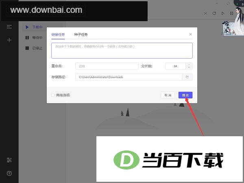Decrease the 分片数 split count stepper
The image size is (244, 183).
click(189, 68)
